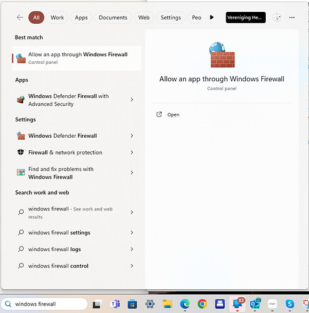The width and height of the screenshot is (309, 313).
Task: Click the Windows Defender Firewall settings icon
Action: tap(21, 136)
